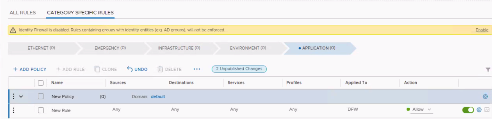
Task: Open New Rule settings gear
Action: (x=479, y=110)
